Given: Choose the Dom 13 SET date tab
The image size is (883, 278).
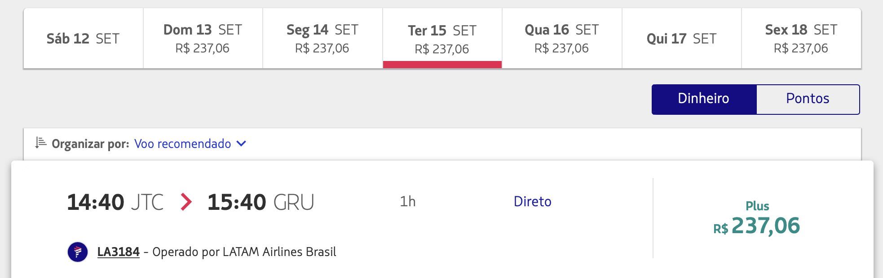Looking at the screenshot, I should [x=203, y=39].
